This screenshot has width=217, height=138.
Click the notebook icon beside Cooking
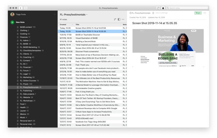coord(18,34)
